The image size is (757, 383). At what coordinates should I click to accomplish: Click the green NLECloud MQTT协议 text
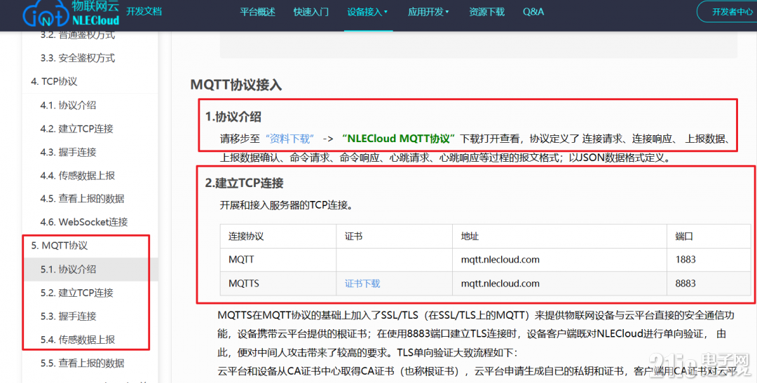pos(399,139)
